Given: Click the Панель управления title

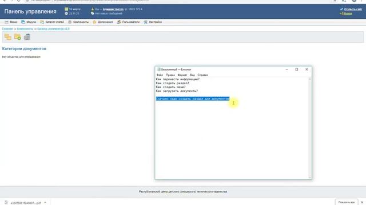Looking at the screenshot, I should [30, 11].
